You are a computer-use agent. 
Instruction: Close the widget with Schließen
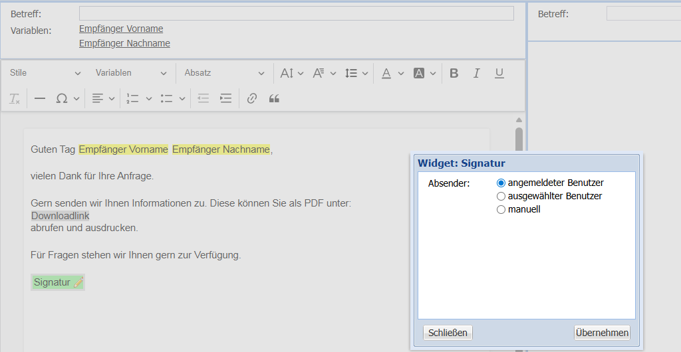click(448, 333)
